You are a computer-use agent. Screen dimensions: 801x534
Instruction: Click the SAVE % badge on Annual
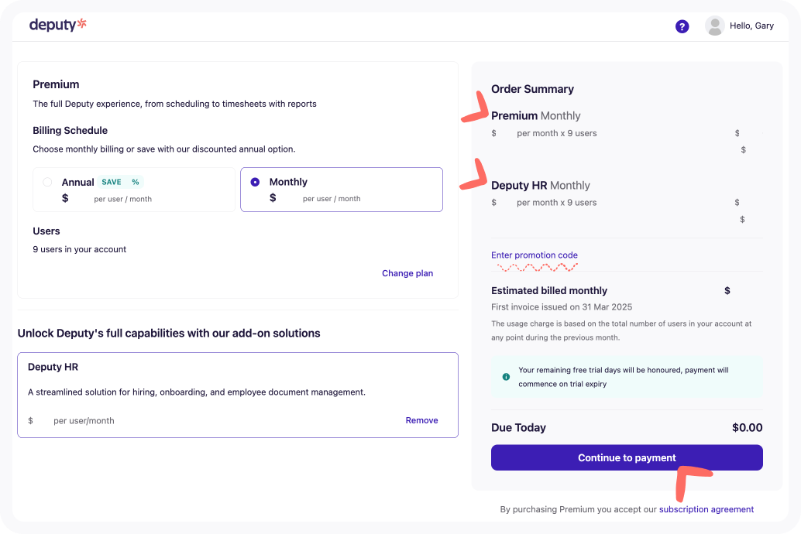121,182
